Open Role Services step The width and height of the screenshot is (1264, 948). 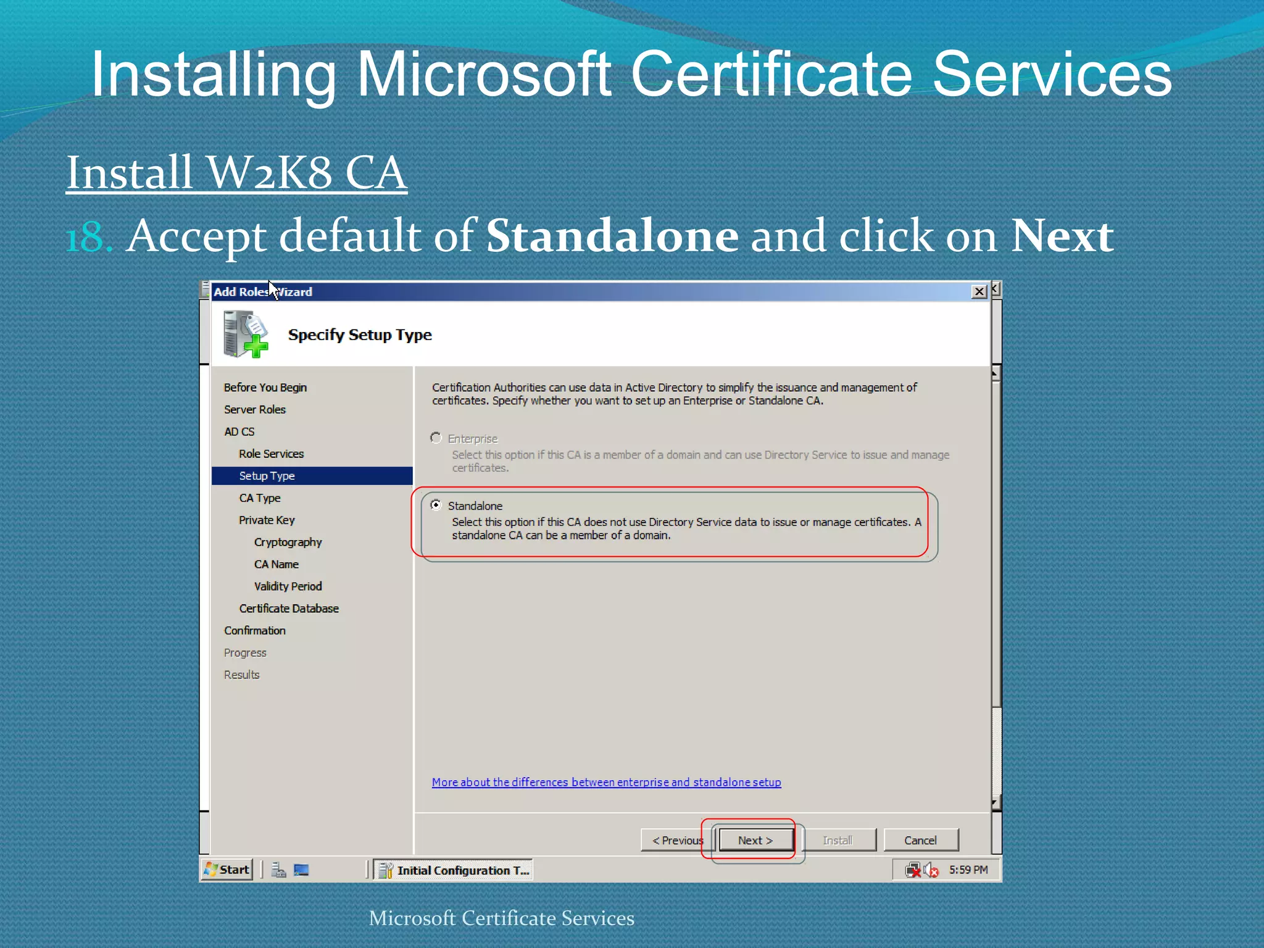coord(272,454)
